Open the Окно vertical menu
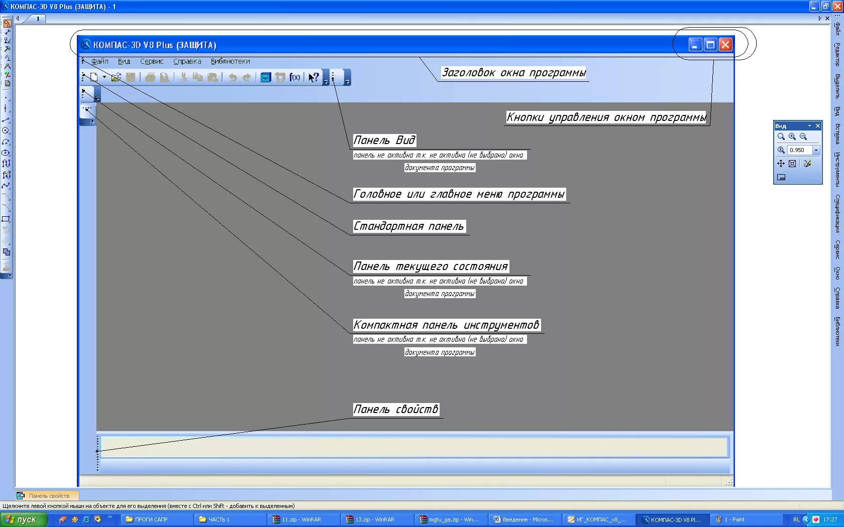The image size is (844, 527). click(837, 273)
